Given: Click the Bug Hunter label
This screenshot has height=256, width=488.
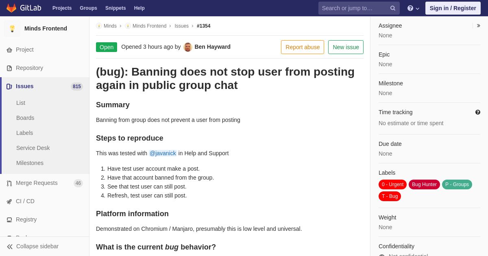Looking at the screenshot, I should click(x=424, y=184).
